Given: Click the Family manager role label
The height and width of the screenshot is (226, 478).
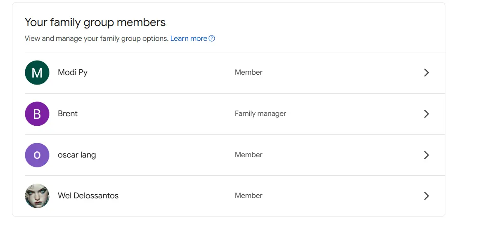Looking at the screenshot, I should (x=260, y=113).
